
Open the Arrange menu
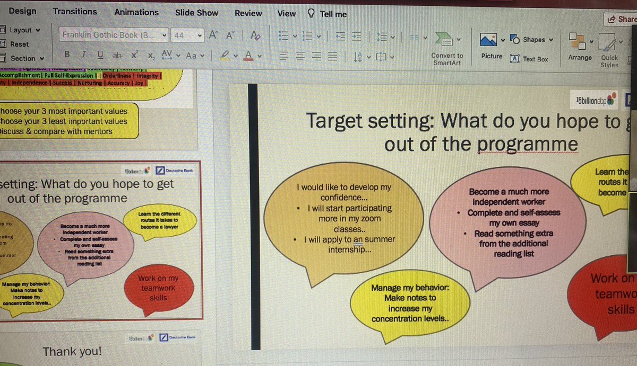[579, 47]
